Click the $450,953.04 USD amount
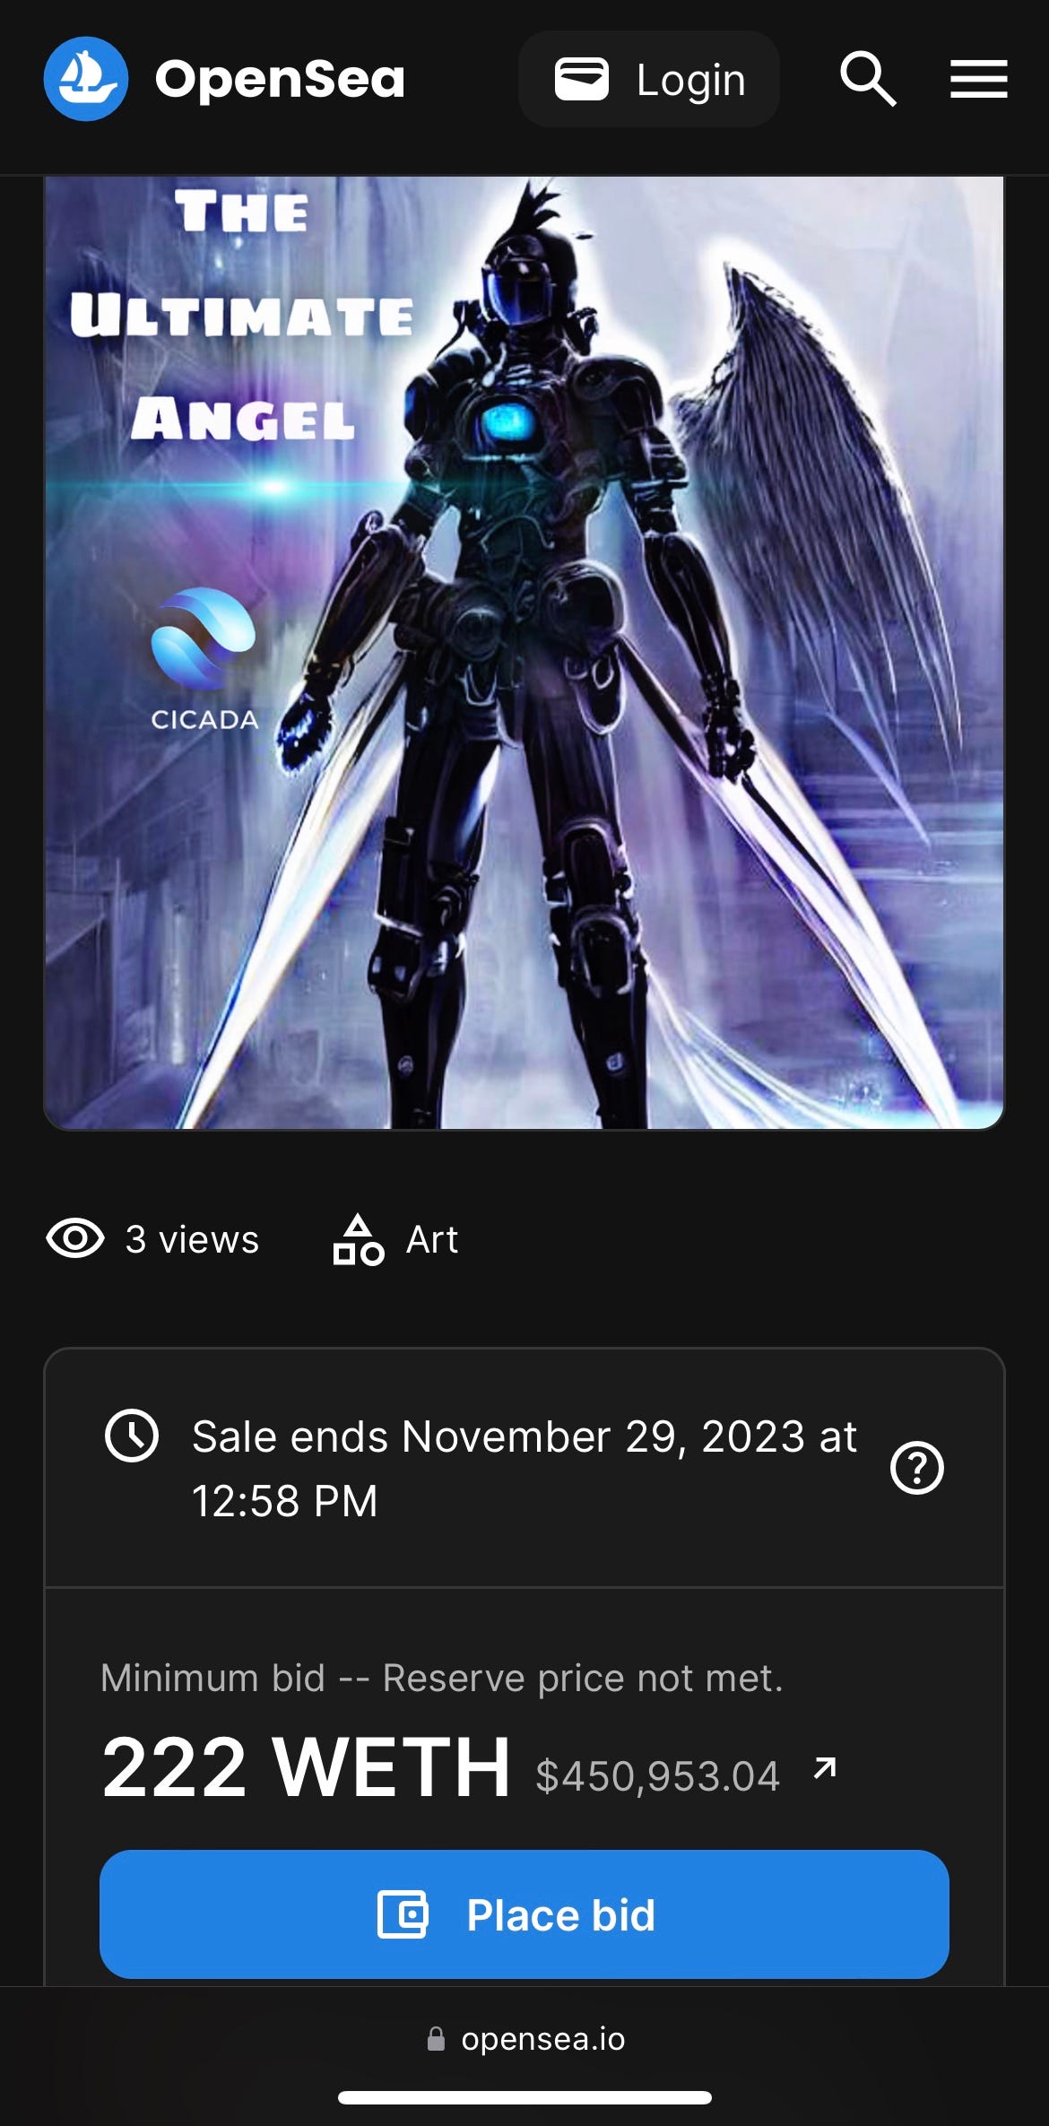Screen dimensions: 1049x2126 tap(657, 1776)
